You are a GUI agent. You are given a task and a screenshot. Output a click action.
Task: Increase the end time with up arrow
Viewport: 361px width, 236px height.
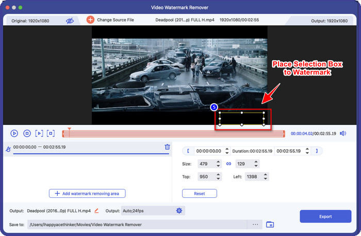pos(307,149)
